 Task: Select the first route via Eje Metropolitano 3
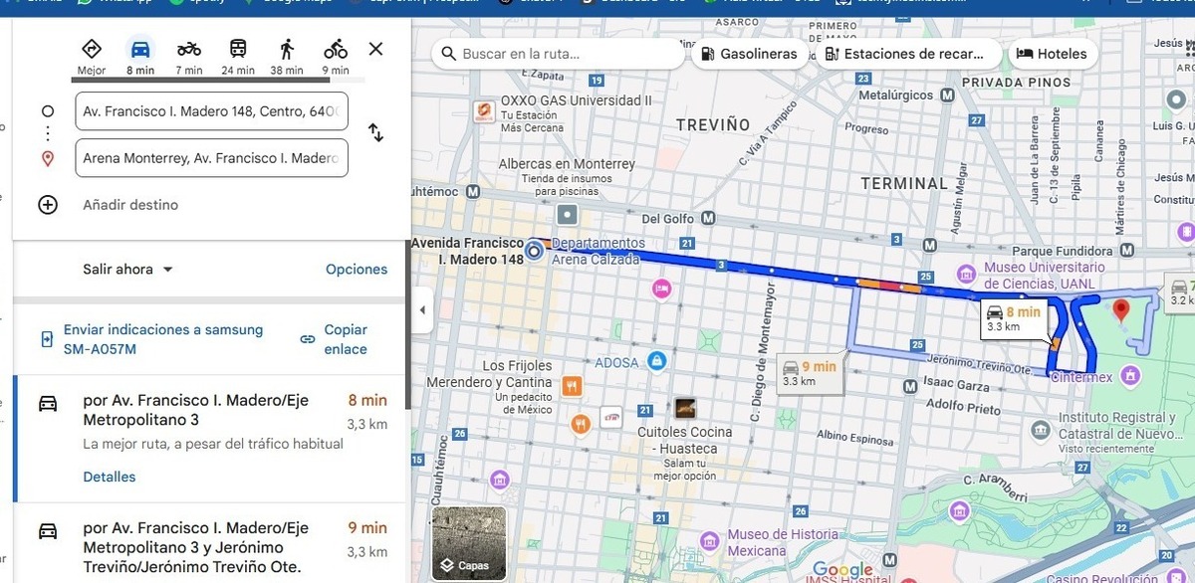pos(211,439)
